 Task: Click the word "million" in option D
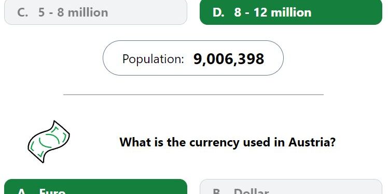point(291,12)
